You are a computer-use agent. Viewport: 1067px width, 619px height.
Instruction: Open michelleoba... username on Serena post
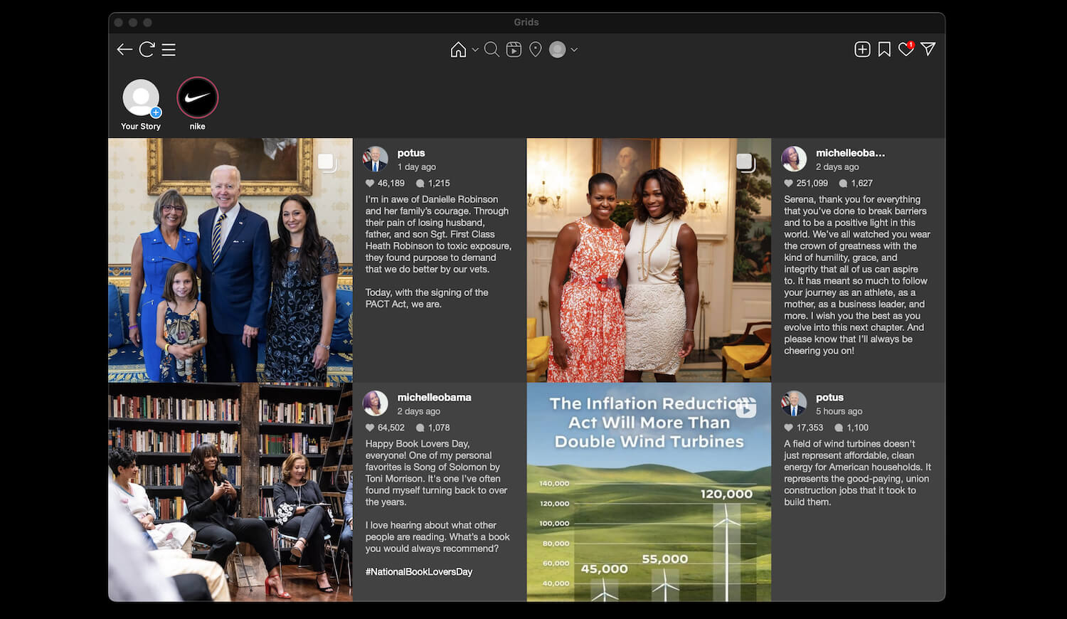pos(850,153)
